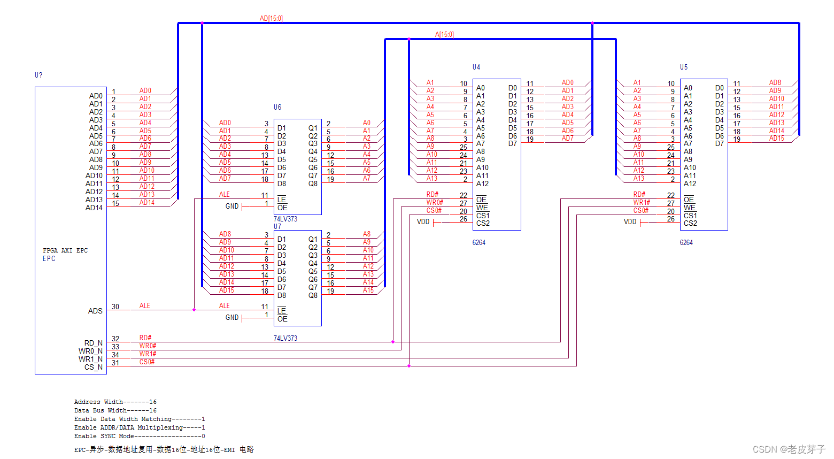Click the CS0# net label beside FPGA pin 31

point(147,362)
